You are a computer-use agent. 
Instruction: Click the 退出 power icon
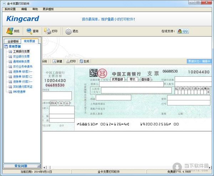point(68,31)
